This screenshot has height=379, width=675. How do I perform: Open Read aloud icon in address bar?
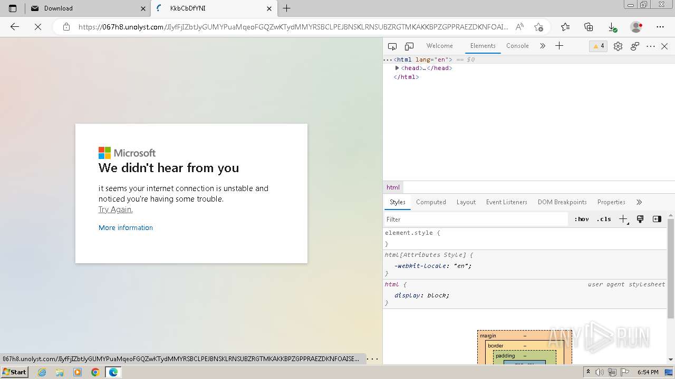519,27
